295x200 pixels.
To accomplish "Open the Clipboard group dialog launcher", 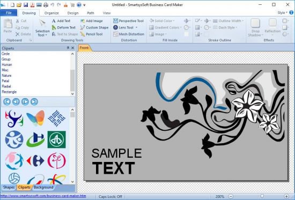I will (30, 40).
